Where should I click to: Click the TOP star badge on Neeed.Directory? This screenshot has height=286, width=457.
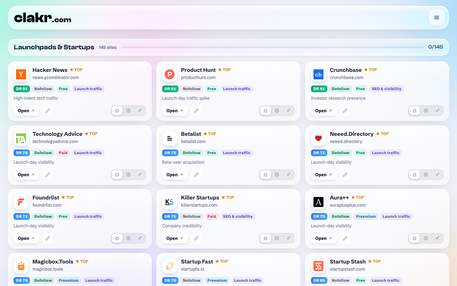point(382,134)
